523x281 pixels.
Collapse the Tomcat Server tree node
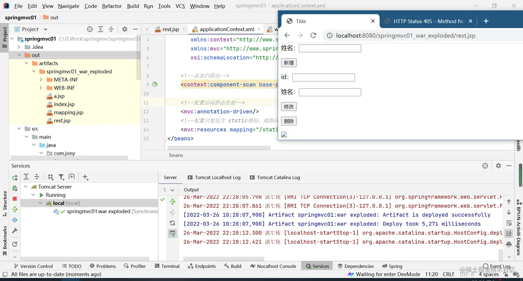pyautogui.click(x=26, y=187)
